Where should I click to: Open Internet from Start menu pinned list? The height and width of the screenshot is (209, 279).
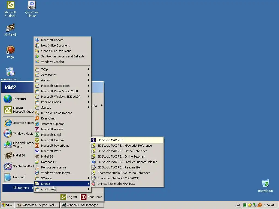(x=17, y=99)
